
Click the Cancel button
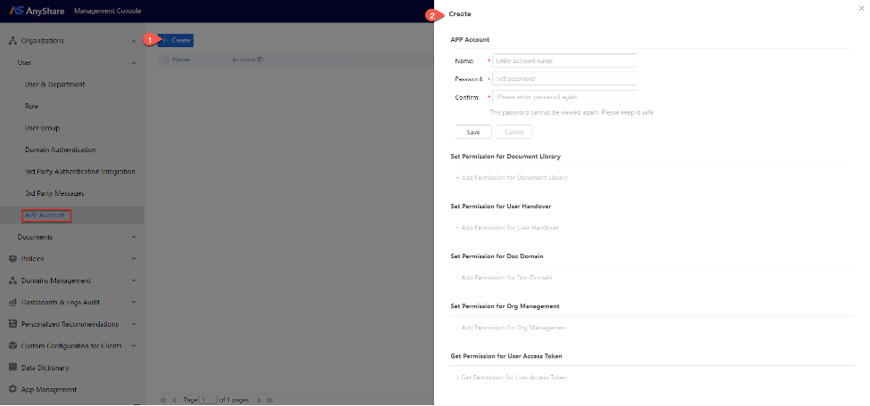[x=514, y=133]
